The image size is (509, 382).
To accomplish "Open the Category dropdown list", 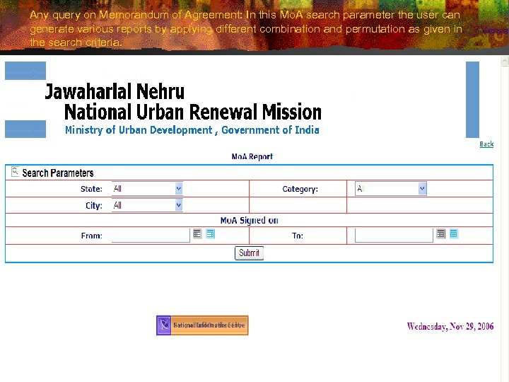I will tap(390, 189).
